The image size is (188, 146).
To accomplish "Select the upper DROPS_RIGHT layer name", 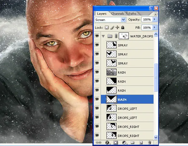I will pos(128,127).
